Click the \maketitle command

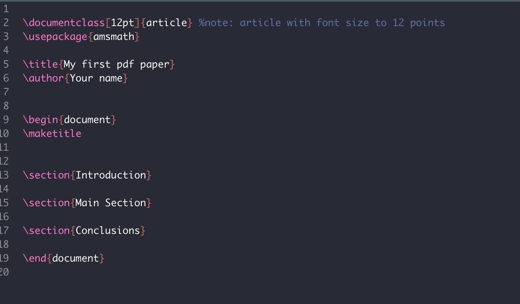(x=52, y=134)
